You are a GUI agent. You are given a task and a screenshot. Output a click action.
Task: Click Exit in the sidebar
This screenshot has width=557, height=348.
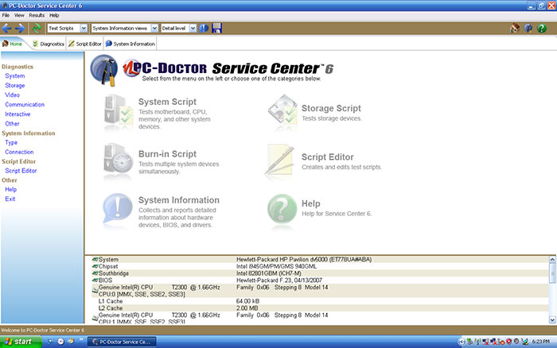point(10,199)
